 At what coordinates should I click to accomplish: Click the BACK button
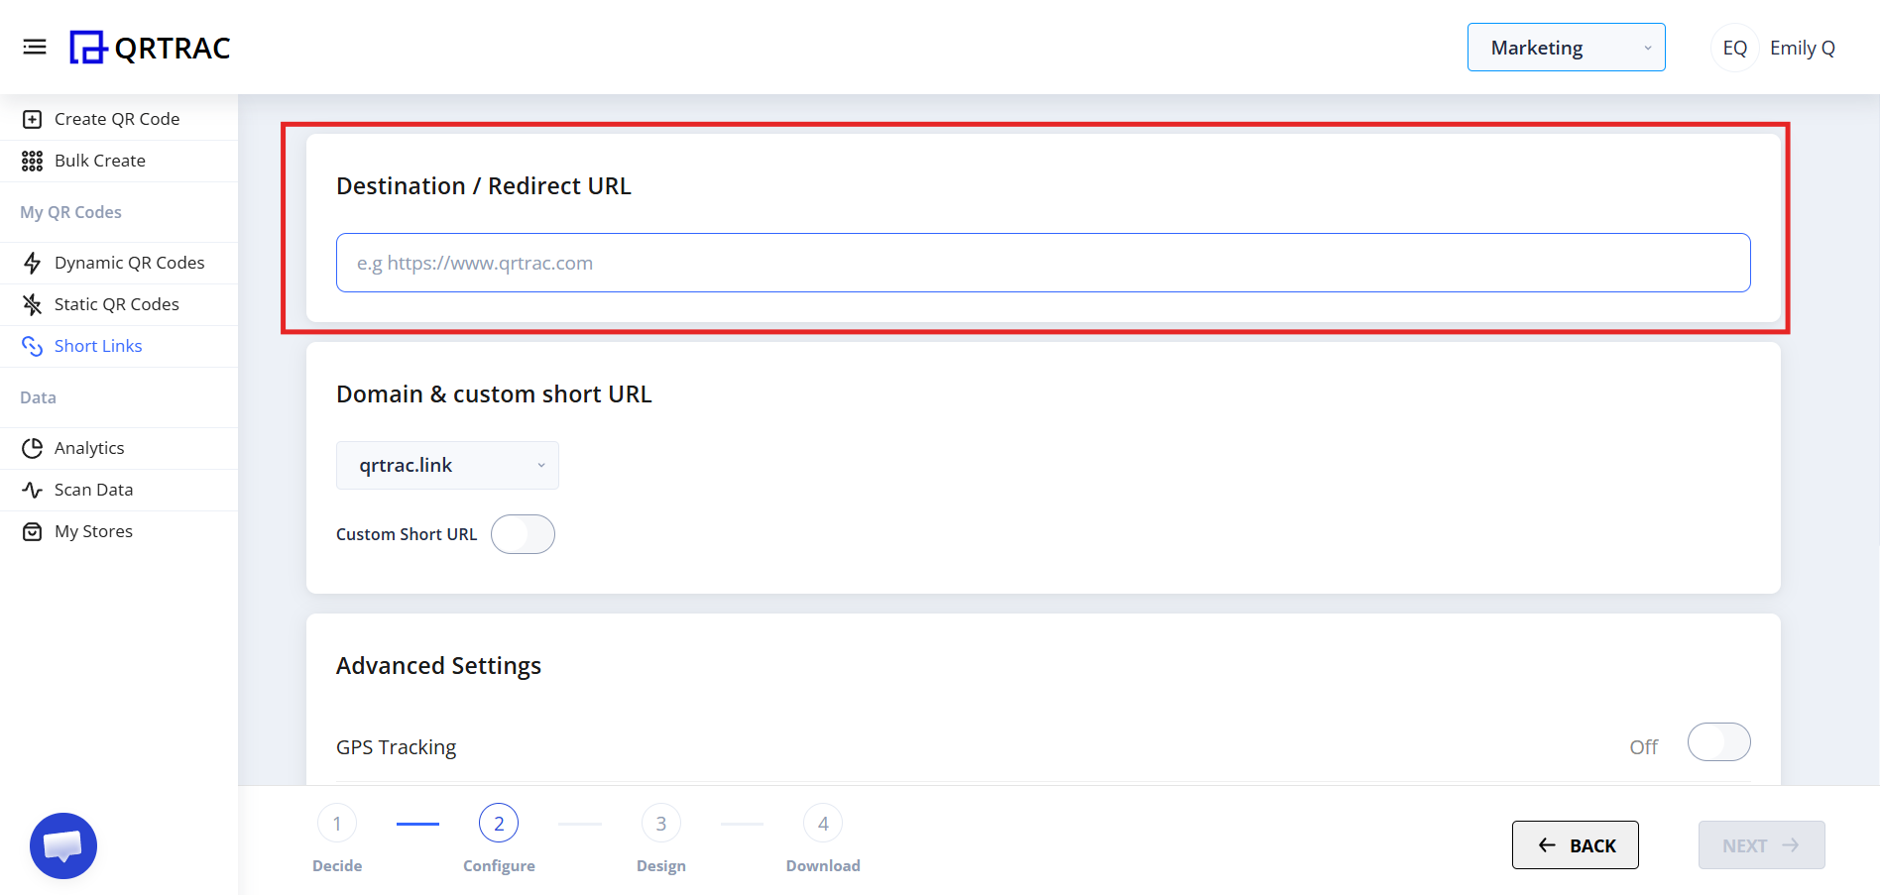1575,844
